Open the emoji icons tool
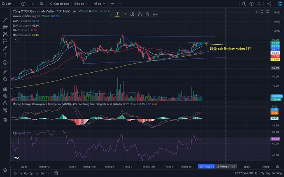 point(5,62)
